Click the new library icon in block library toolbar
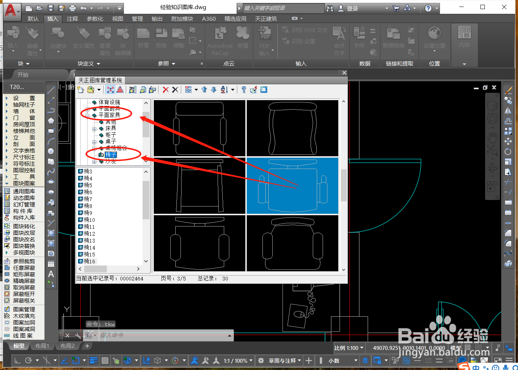518x370 pixels. [81, 90]
